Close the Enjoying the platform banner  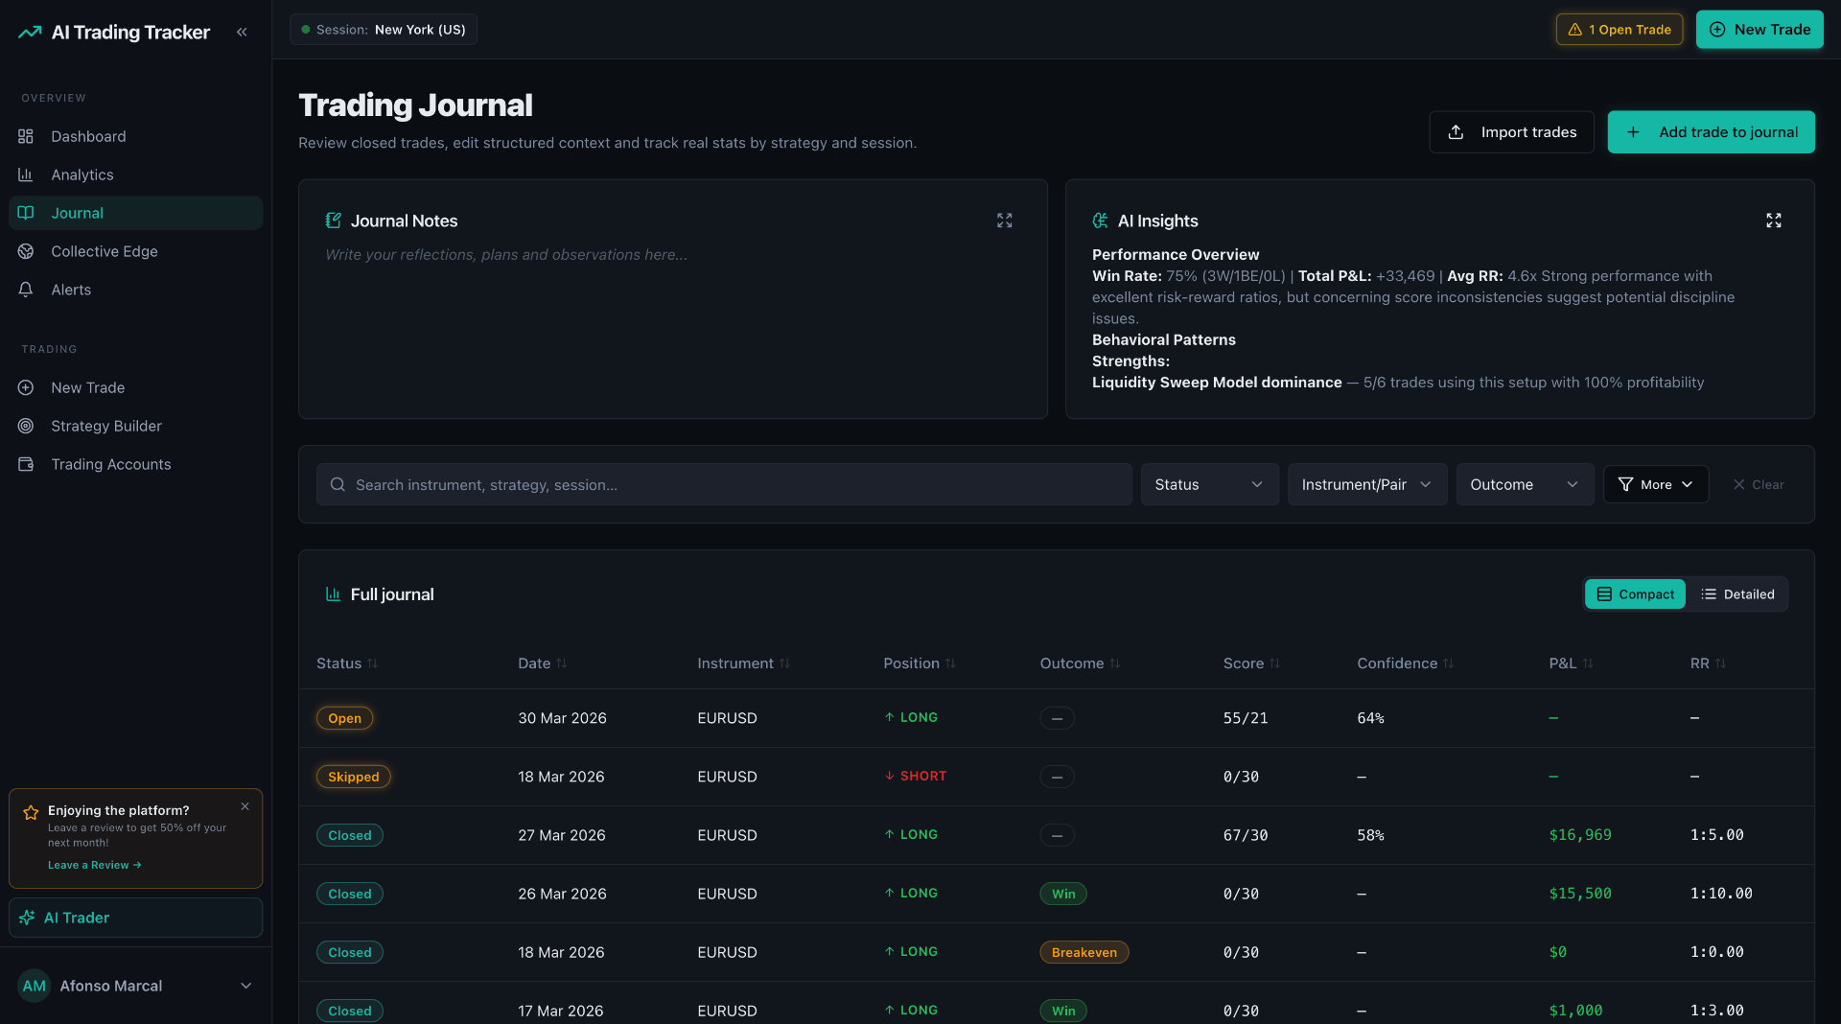tap(245, 806)
